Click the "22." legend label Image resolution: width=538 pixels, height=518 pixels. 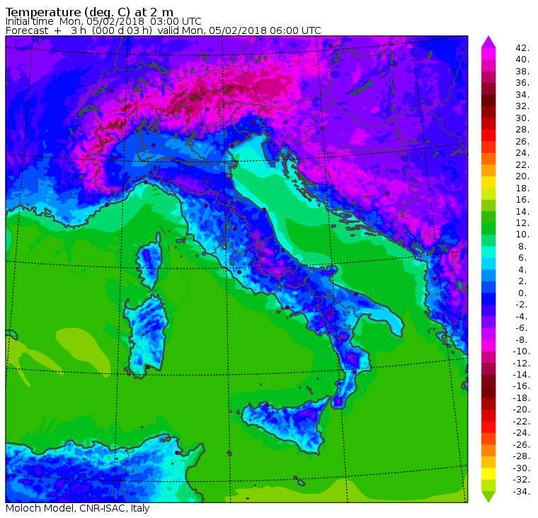click(522, 165)
